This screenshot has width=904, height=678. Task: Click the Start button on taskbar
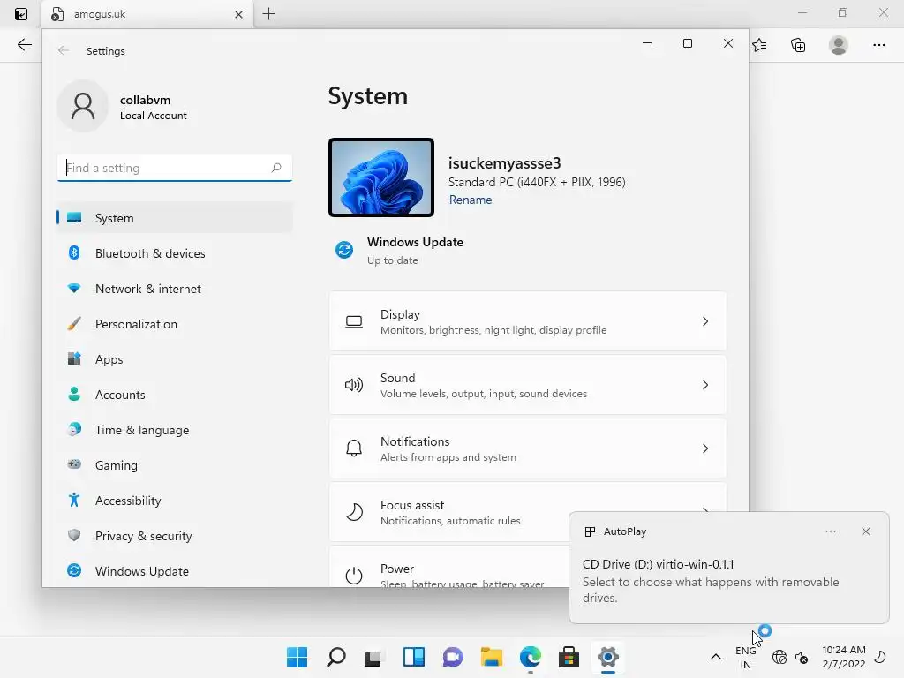(298, 657)
